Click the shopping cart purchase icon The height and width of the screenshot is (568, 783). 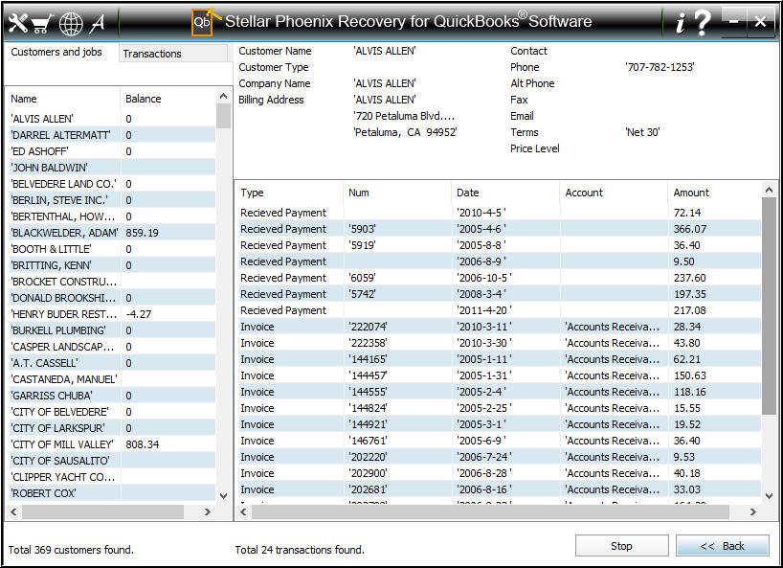point(42,22)
